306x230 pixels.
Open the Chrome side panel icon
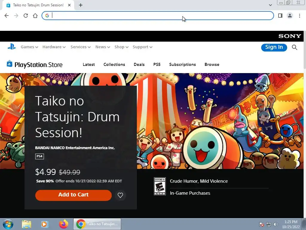click(x=280, y=16)
